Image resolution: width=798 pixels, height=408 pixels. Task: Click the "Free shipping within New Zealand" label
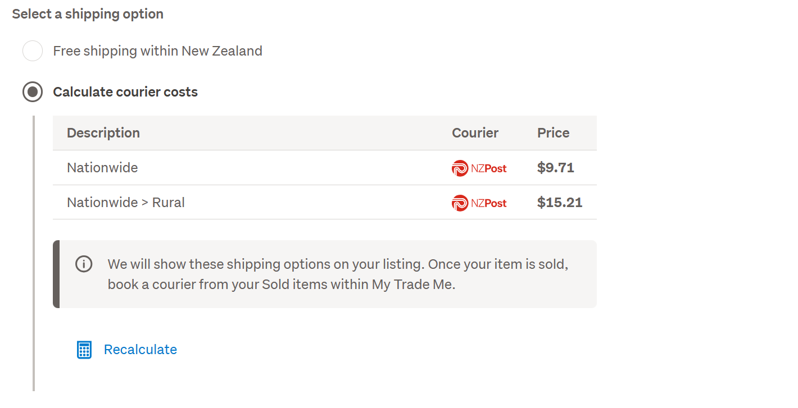(x=157, y=51)
